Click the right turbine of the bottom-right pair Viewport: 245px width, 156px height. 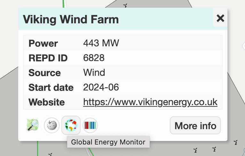click(x=215, y=149)
